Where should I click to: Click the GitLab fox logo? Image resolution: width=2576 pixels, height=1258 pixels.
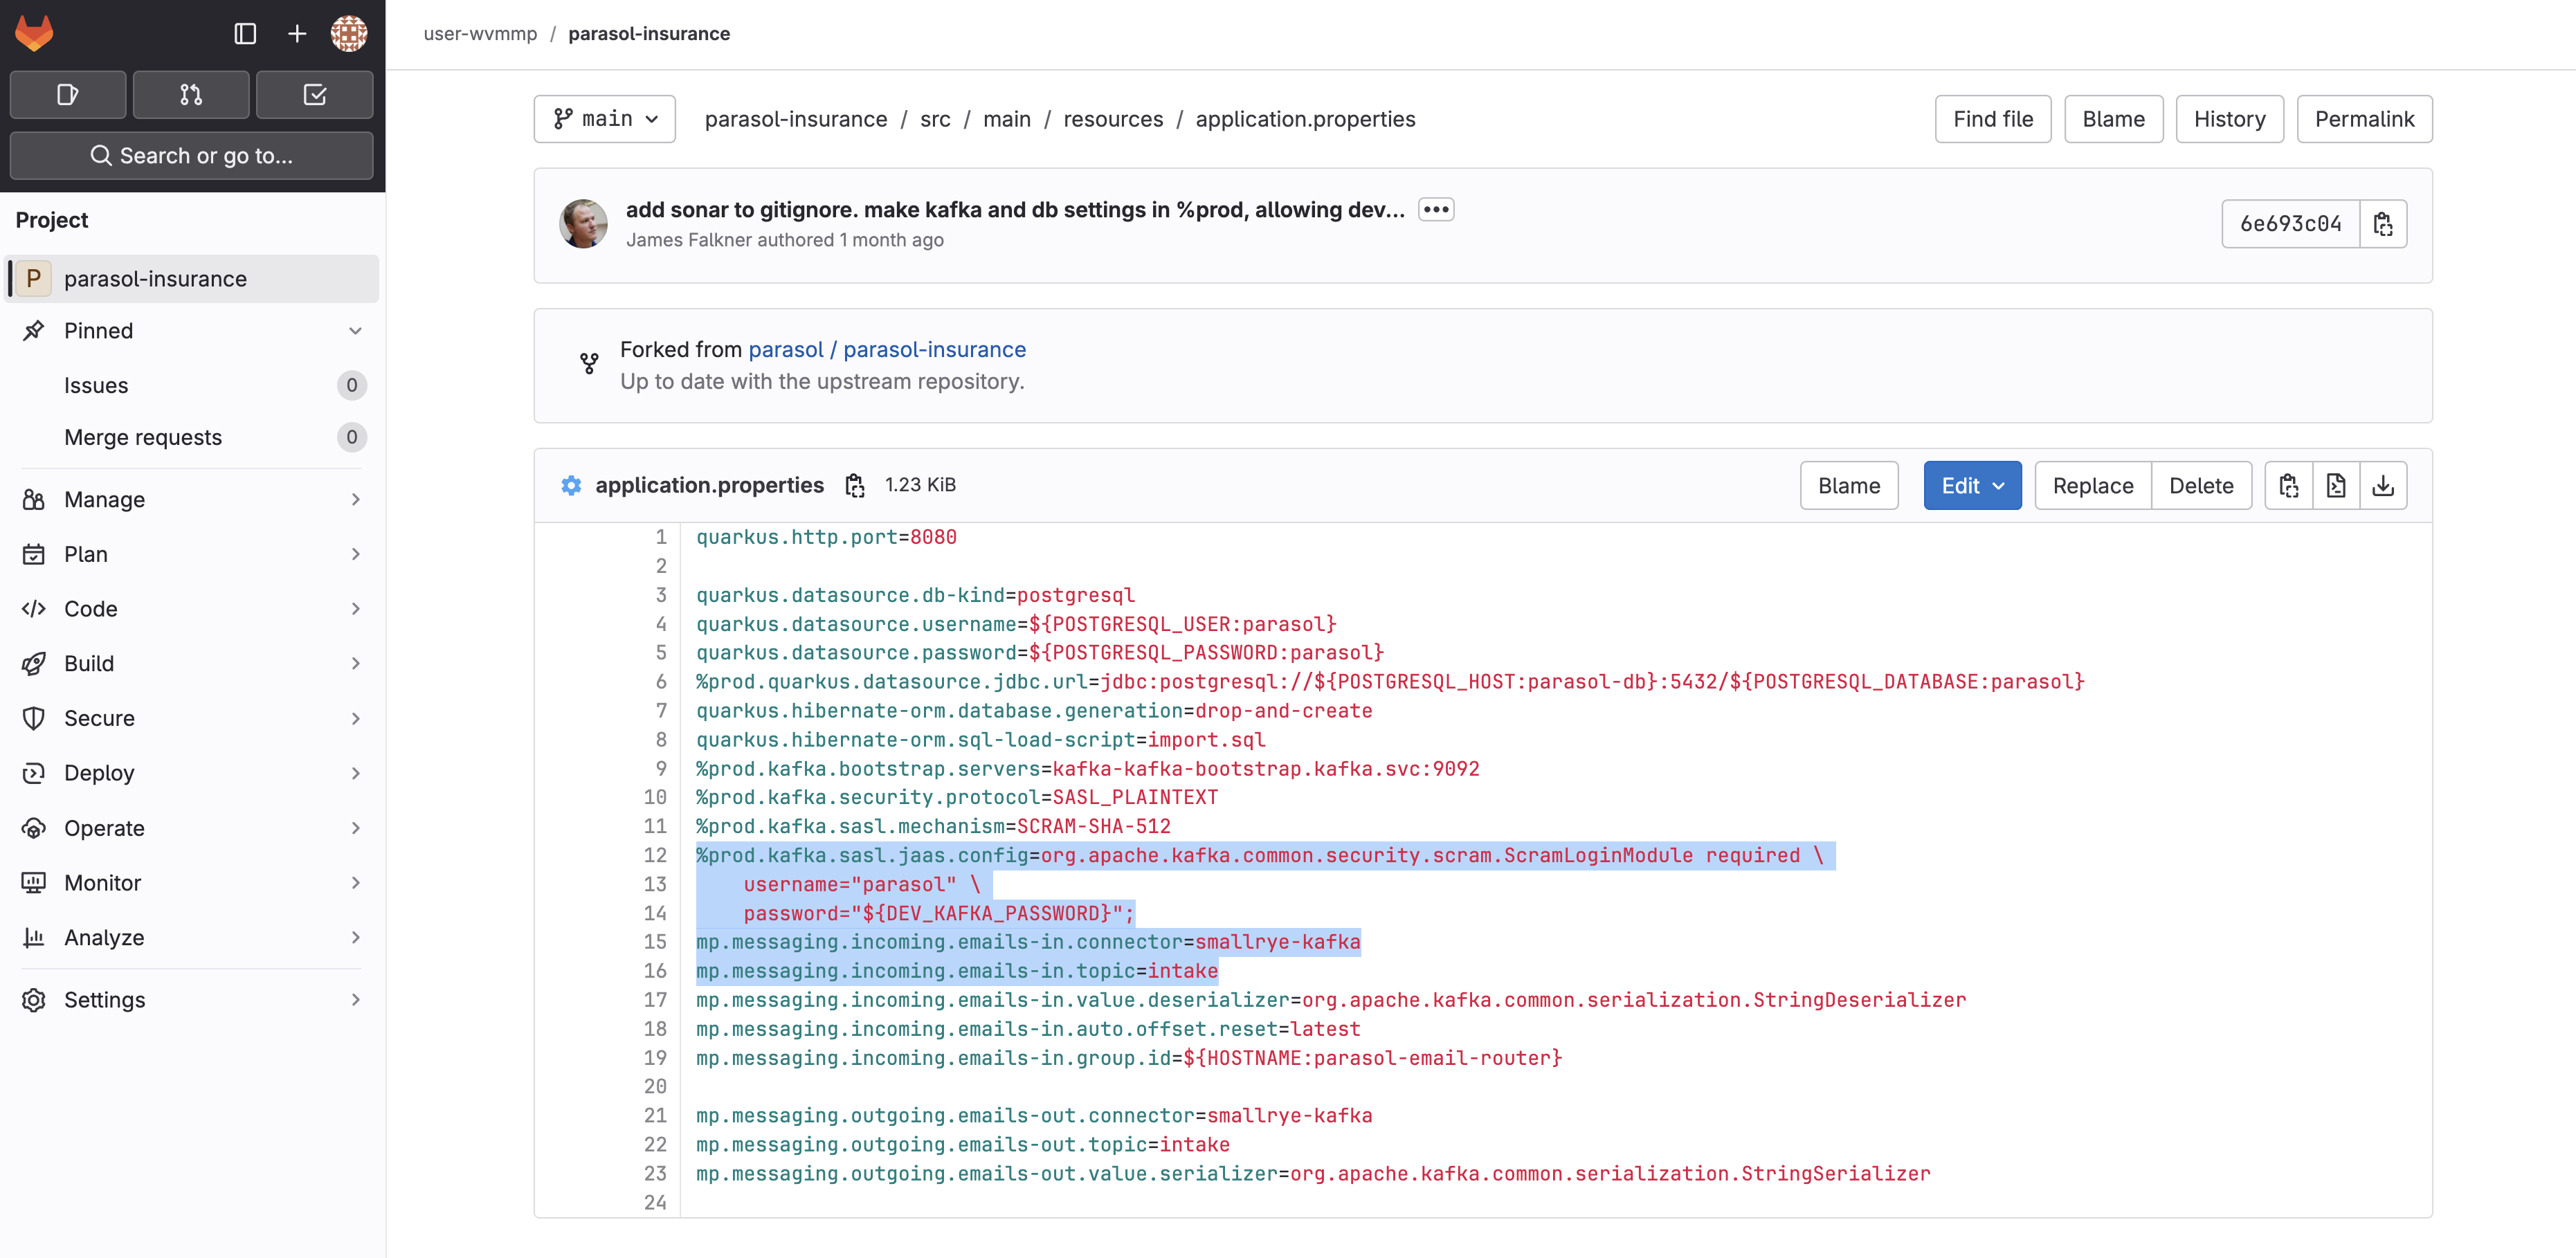[x=34, y=33]
